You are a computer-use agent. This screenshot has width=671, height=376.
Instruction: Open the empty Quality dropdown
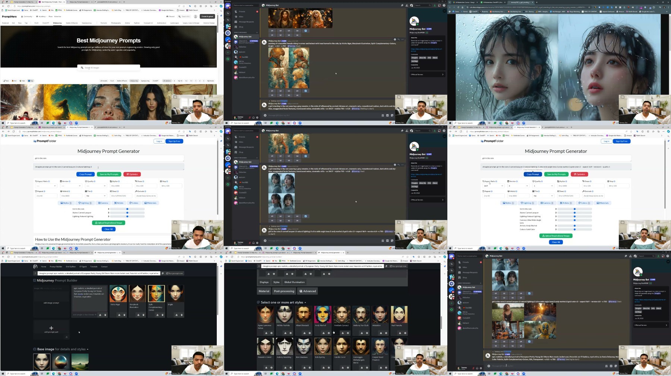(x=96, y=186)
